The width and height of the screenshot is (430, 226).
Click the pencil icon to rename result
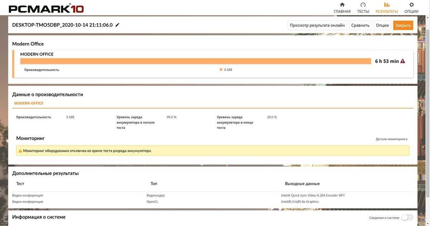(118, 25)
